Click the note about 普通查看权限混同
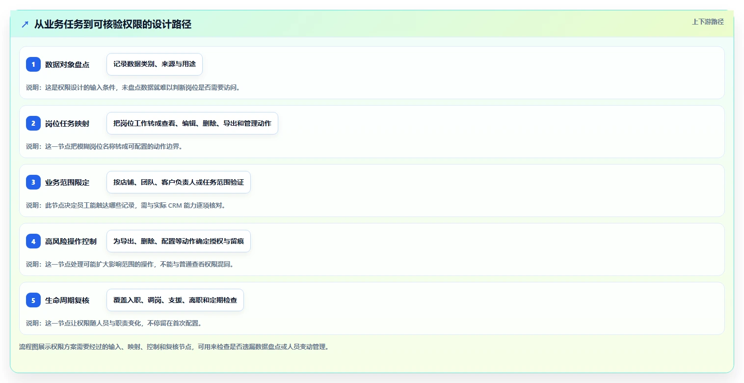Image resolution: width=744 pixels, height=383 pixels. pos(130,264)
